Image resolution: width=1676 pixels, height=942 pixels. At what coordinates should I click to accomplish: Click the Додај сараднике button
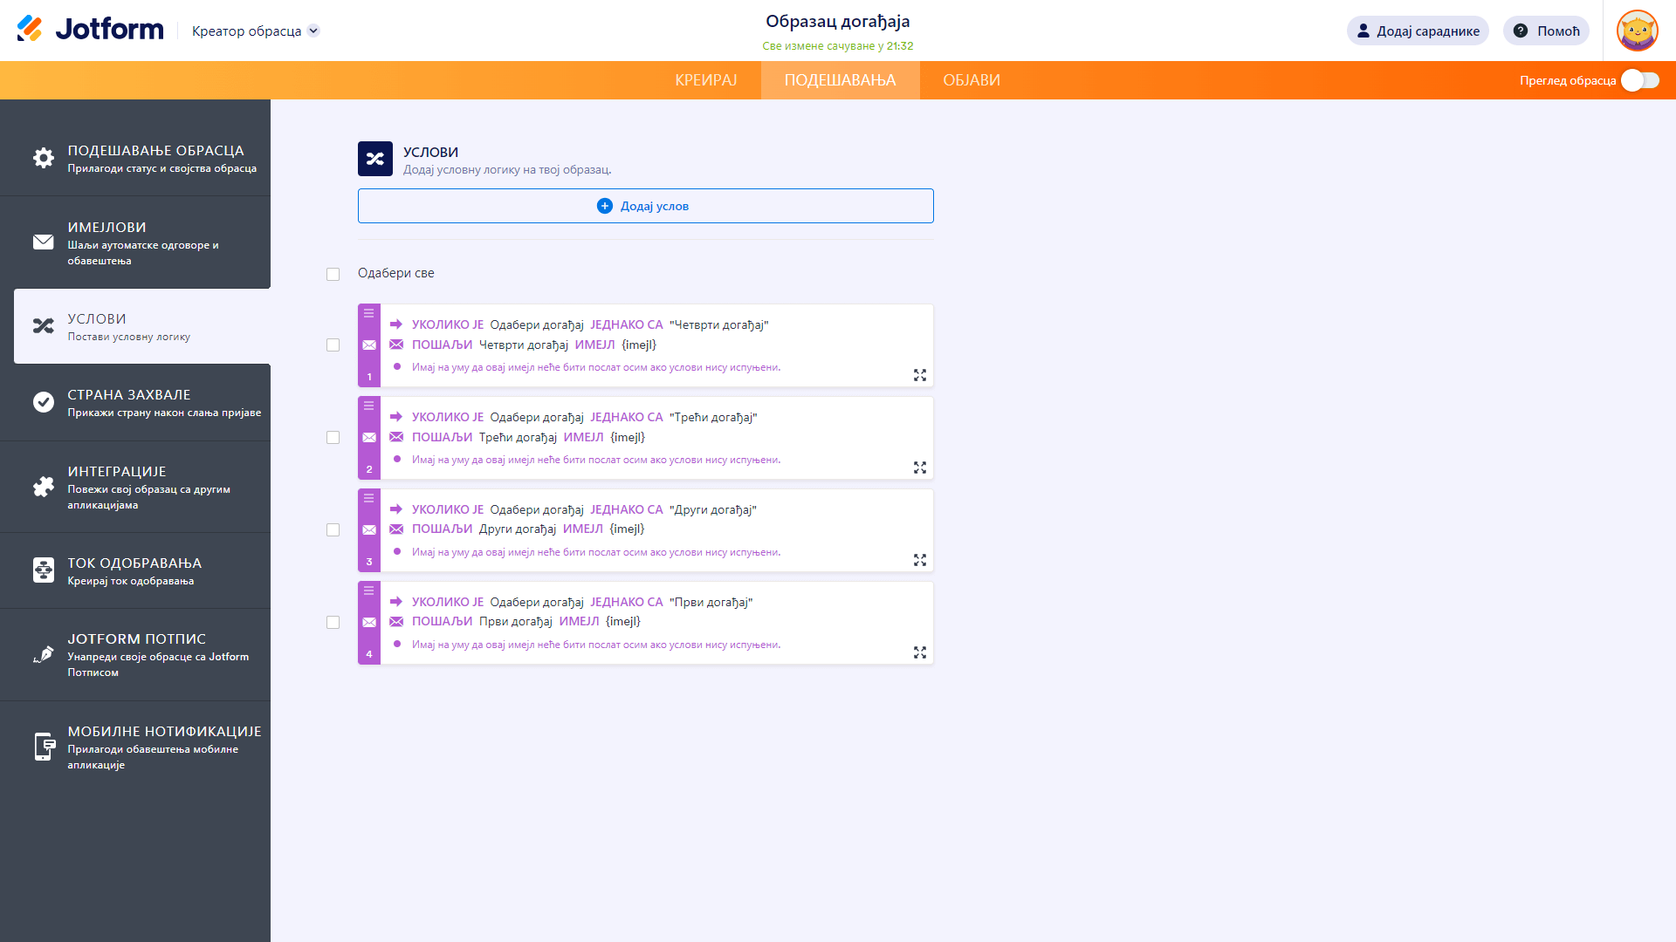coord(1417,31)
